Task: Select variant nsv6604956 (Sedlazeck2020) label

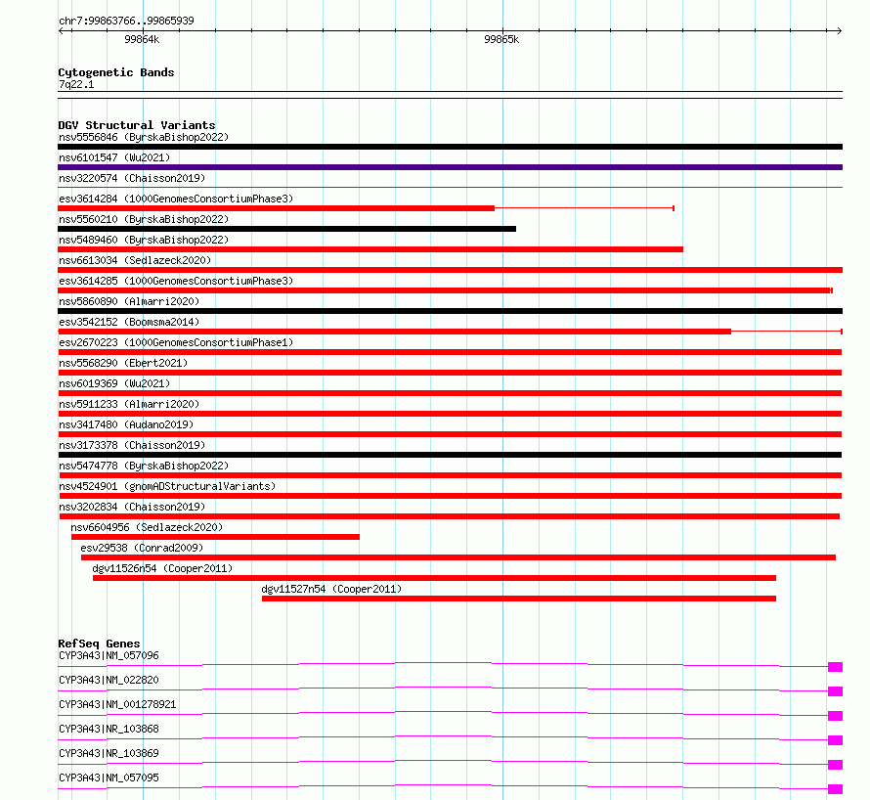Action: coord(147,527)
